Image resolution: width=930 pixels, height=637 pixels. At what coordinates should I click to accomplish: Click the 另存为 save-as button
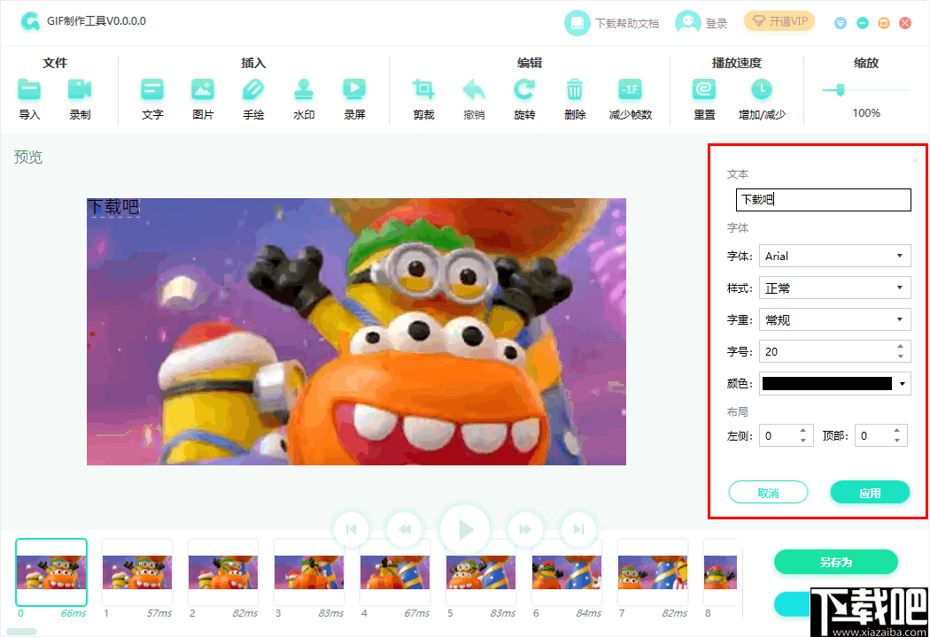(836, 562)
